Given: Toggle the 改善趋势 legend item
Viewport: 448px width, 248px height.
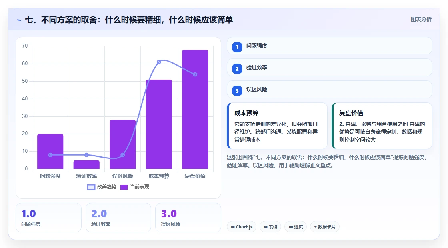Looking at the screenshot, I should [102, 187].
